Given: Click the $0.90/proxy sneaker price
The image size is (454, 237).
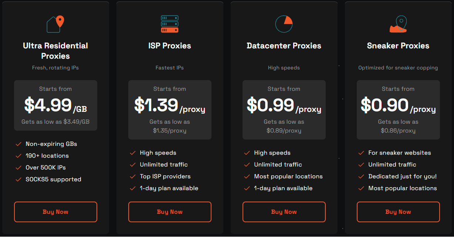Looking at the screenshot, I should tap(398, 105).
